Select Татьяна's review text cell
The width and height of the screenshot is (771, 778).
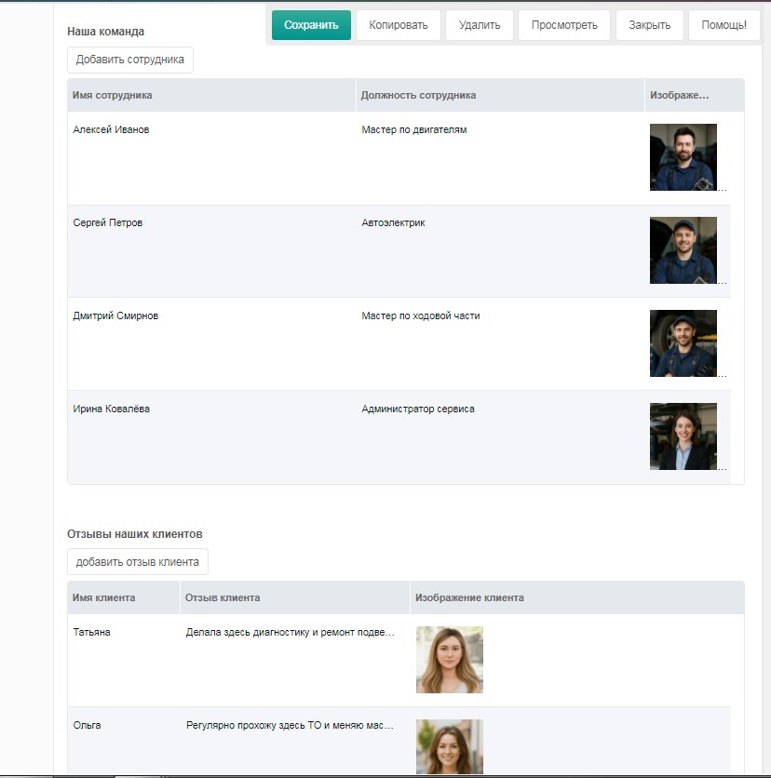[290, 633]
